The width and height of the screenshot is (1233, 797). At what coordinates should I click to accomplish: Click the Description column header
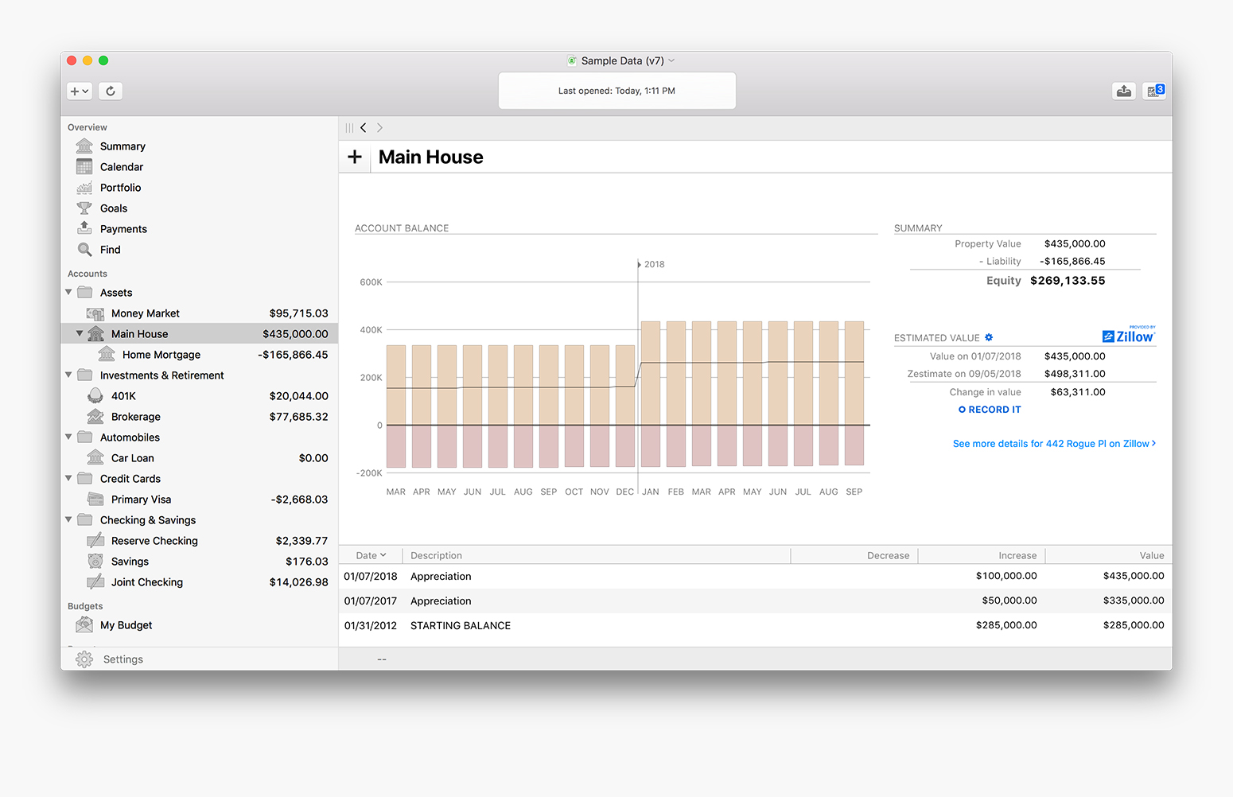coord(597,555)
